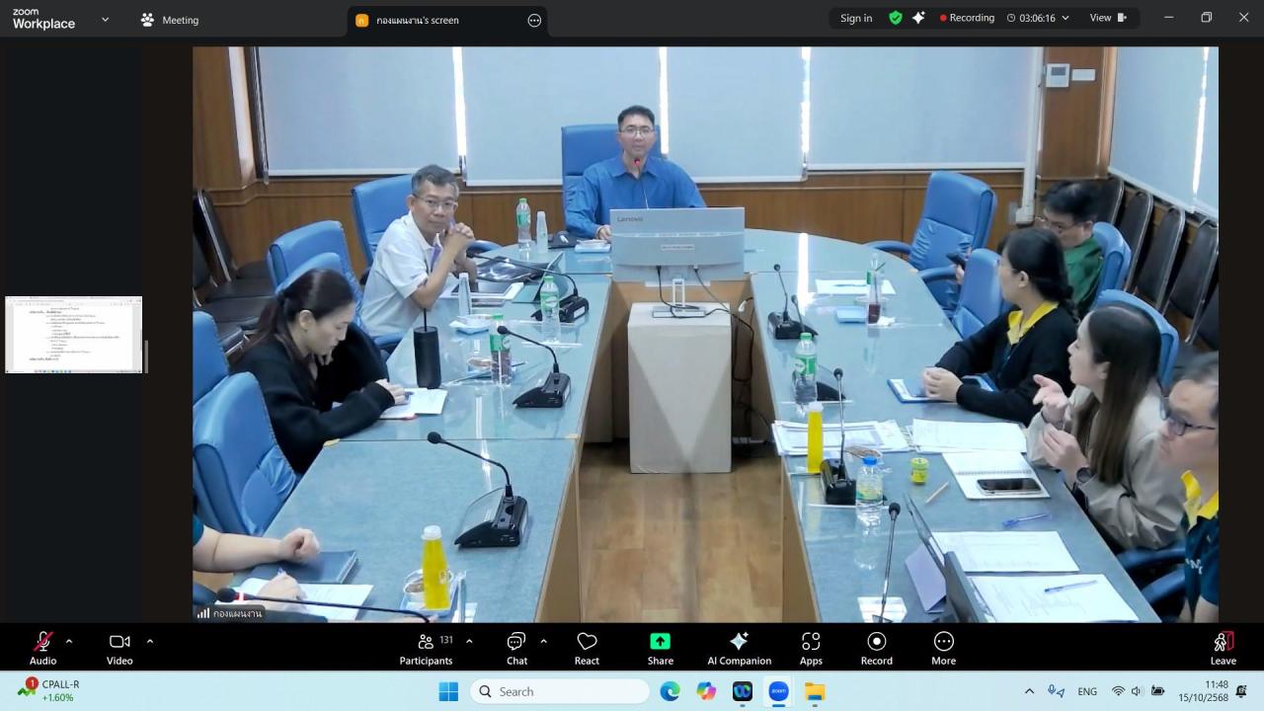Image resolution: width=1264 pixels, height=711 pixels.
Task: Open the Apps menu
Action: click(811, 648)
